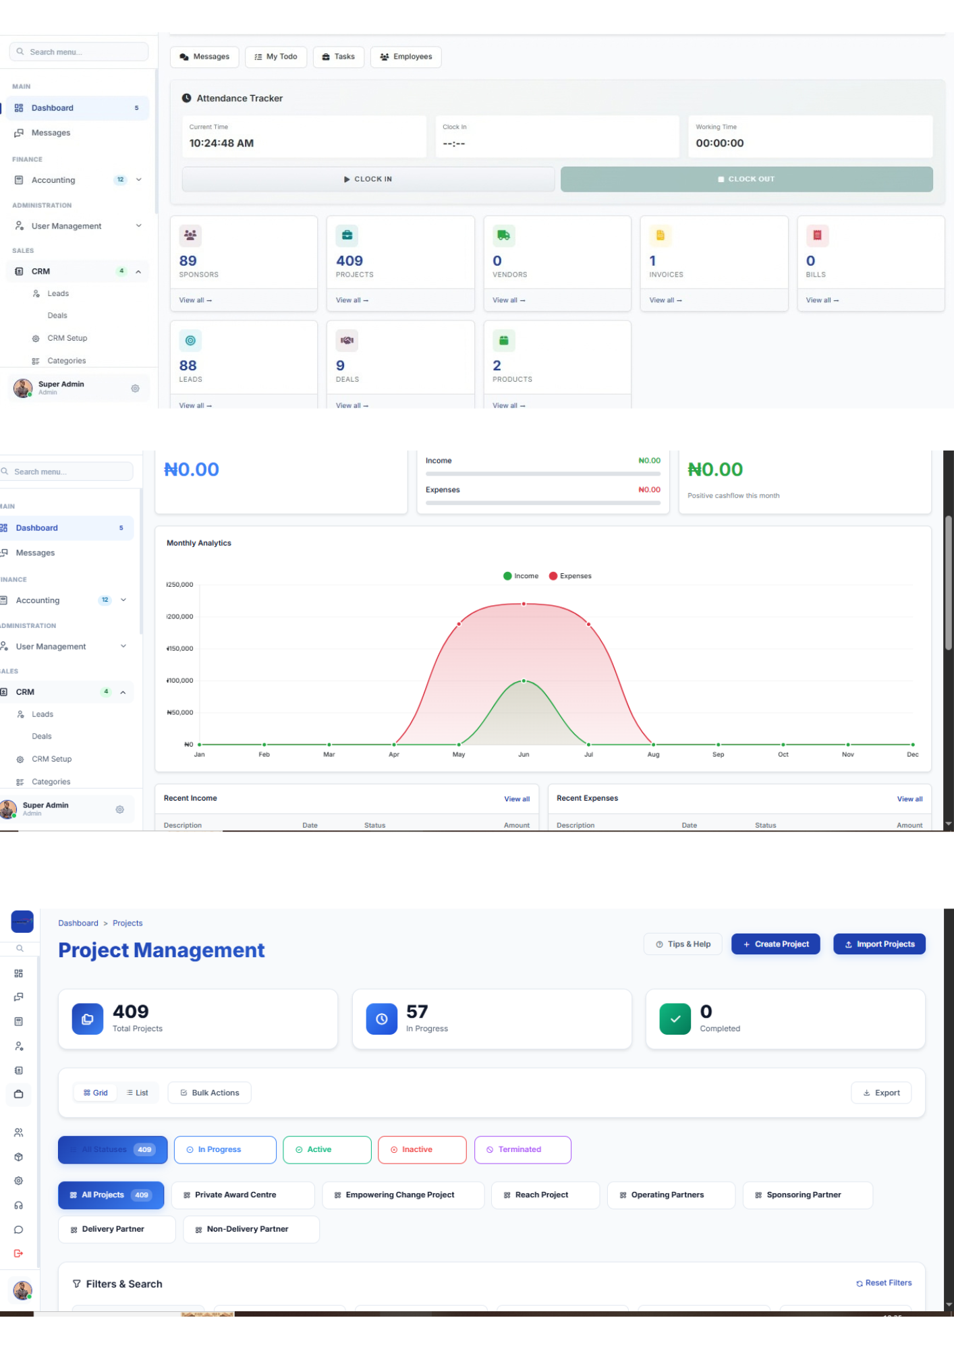
Task: Click the headset support icon in collapsed sidebar
Action: pyautogui.click(x=19, y=1205)
